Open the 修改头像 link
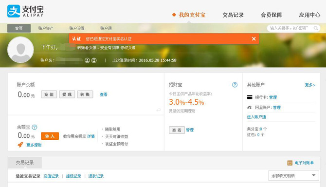Screen dimensions: 326x187 coord(128,48)
